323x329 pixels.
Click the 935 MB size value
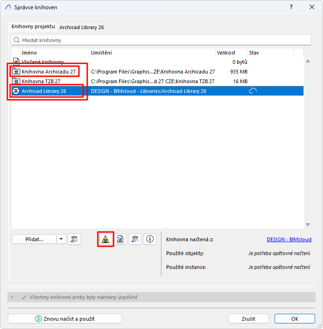click(x=239, y=72)
